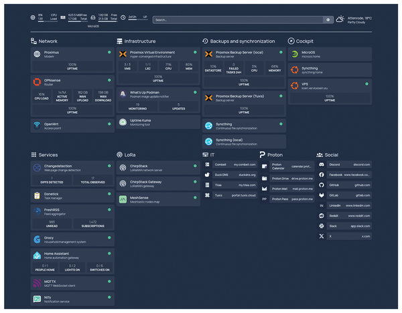Click the Uptime Kuma icon

point(123,122)
